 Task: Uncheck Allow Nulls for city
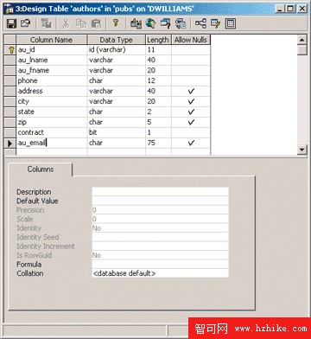point(191,102)
